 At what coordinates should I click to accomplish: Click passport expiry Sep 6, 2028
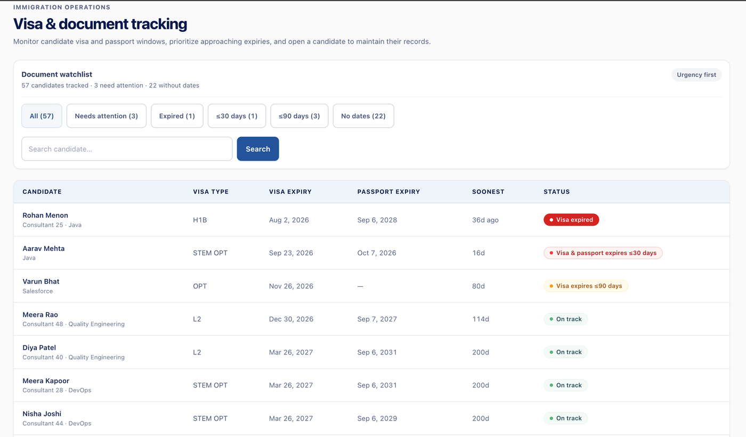377,220
